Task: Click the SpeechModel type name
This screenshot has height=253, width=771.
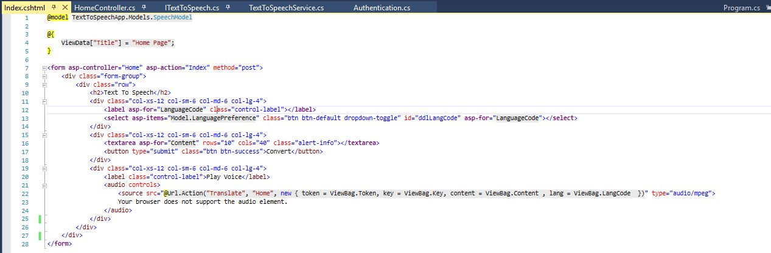Action: tap(173, 18)
